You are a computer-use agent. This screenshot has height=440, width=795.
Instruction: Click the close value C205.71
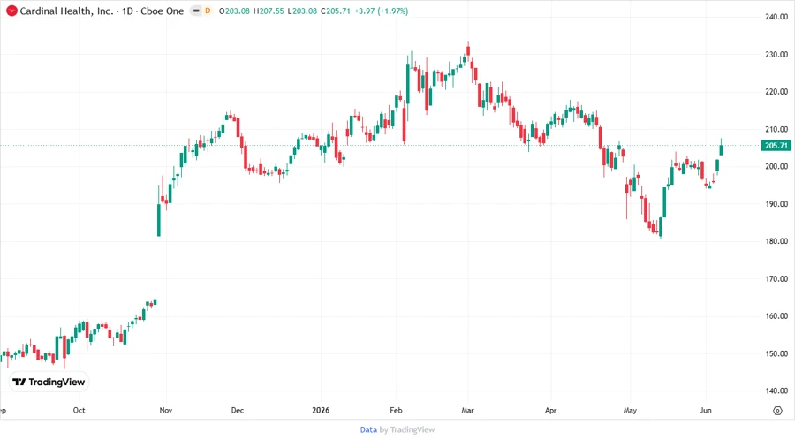336,11
